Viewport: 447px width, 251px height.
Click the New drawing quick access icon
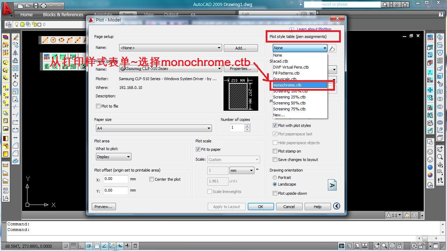[x=20, y=6]
